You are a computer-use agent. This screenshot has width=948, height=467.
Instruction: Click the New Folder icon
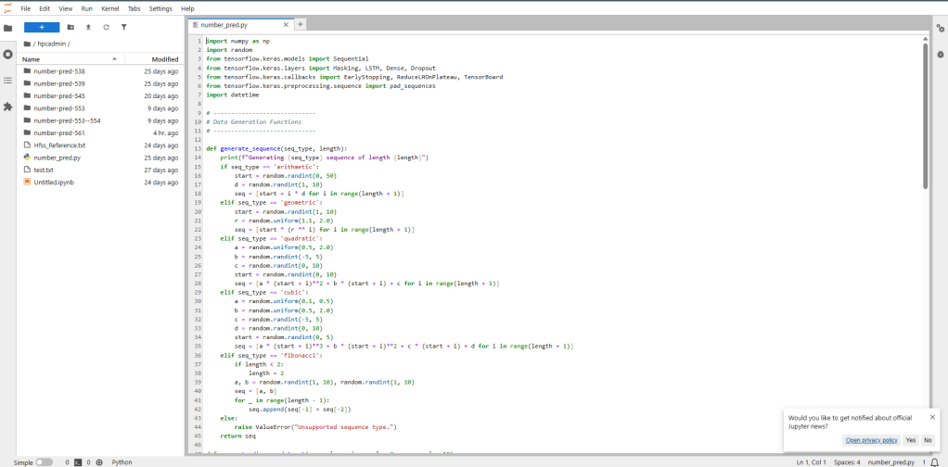click(70, 27)
